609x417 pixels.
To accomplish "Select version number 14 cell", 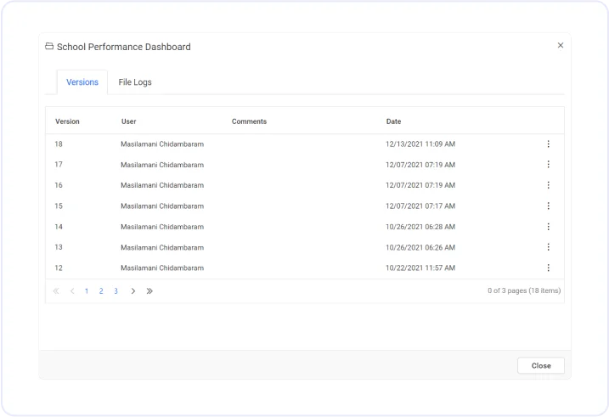I will (x=59, y=227).
